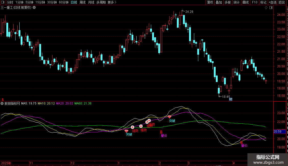This screenshot has width=288, height=166.
Task: Expand the 更多 periods menu
Action: click(x=112, y=2)
